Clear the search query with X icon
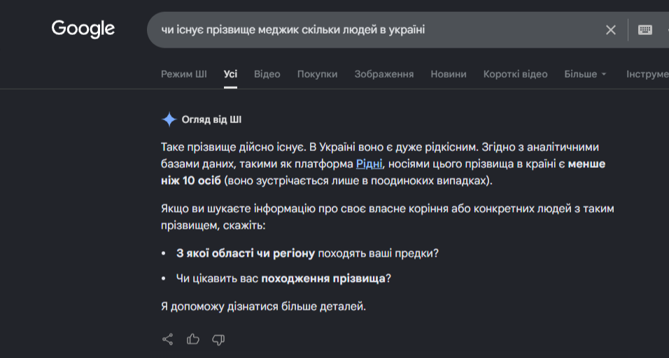This screenshot has height=358, width=669. coord(610,30)
